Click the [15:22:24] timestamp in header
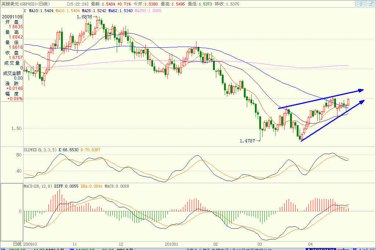This screenshot has width=376, height=250. click(x=78, y=4)
